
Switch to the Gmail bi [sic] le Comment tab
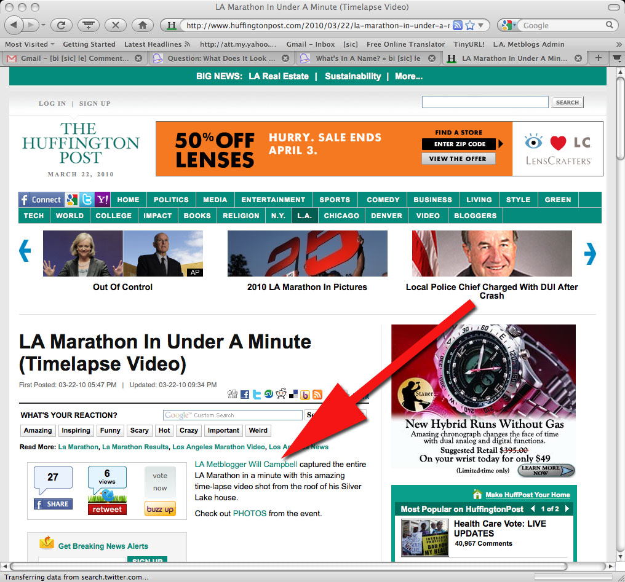click(x=74, y=58)
